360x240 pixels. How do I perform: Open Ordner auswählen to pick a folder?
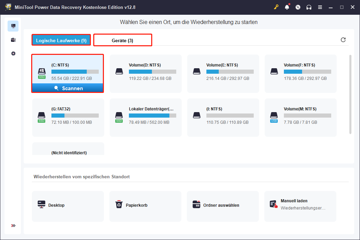223,206
